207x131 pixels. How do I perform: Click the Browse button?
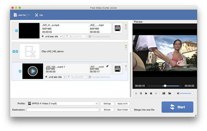(107, 110)
